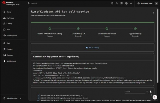Select the Create consumer Secret step label

coord(107,34)
